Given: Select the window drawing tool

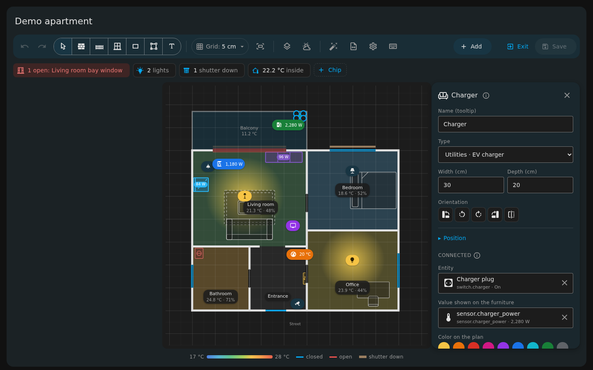Looking at the screenshot, I should 117,46.
